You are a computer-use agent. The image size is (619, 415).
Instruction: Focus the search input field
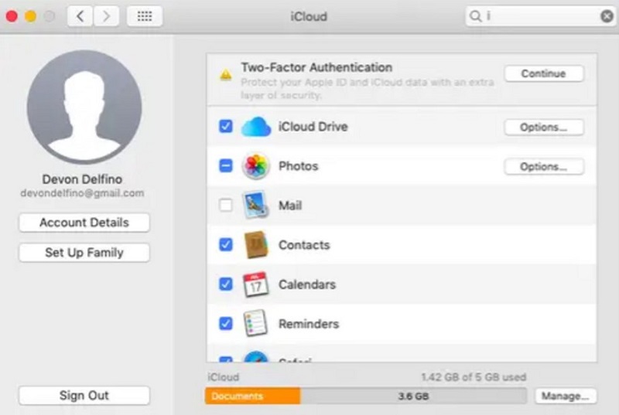pyautogui.click(x=540, y=16)
